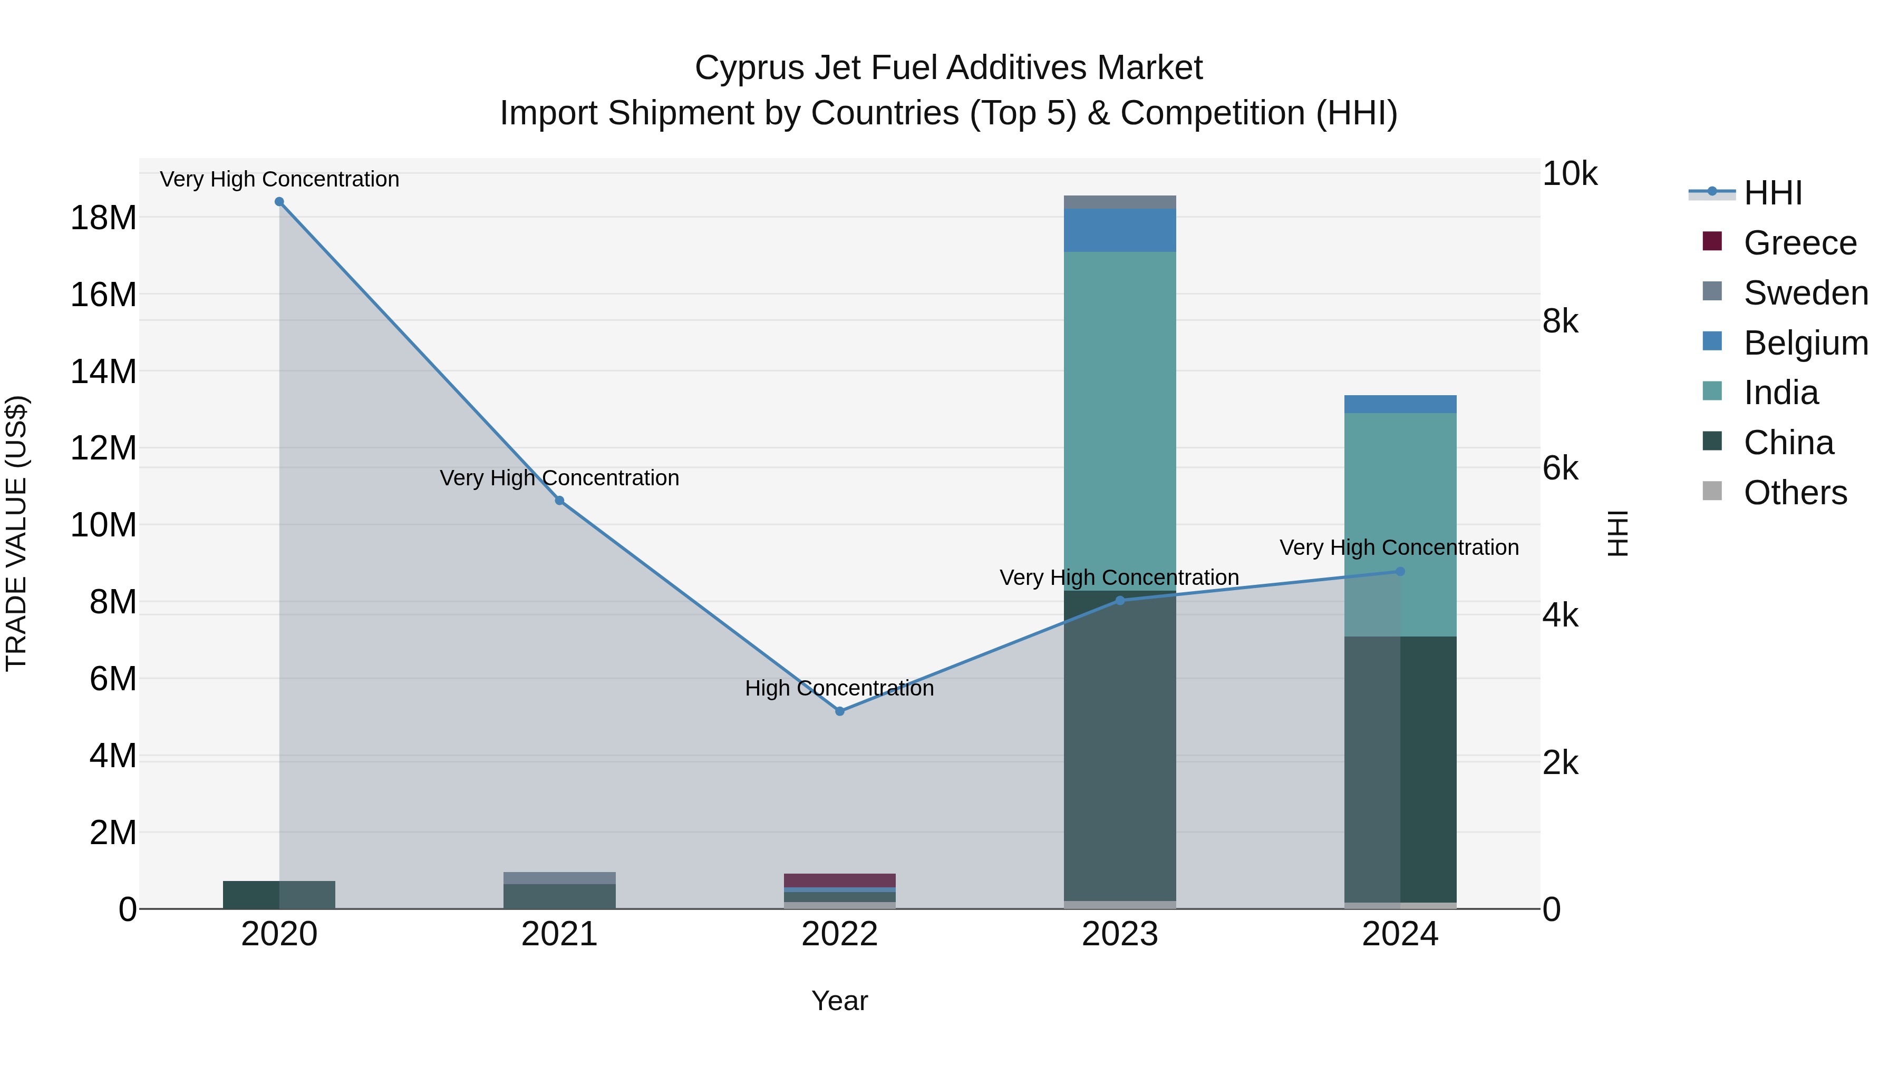Click the China segment of 2021 bar
1898x1067 pixels.
(559, 896)
